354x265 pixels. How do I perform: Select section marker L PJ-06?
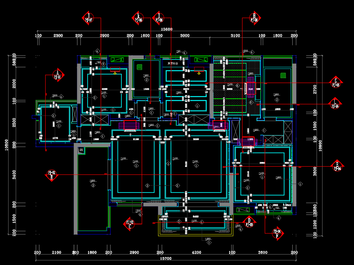pos(335,104)
